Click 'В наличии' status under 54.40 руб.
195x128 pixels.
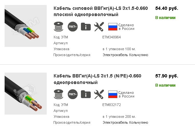pos(165,18)
